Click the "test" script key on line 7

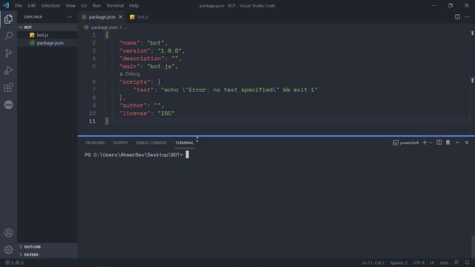pyautogui.click(x=143, y=90)
